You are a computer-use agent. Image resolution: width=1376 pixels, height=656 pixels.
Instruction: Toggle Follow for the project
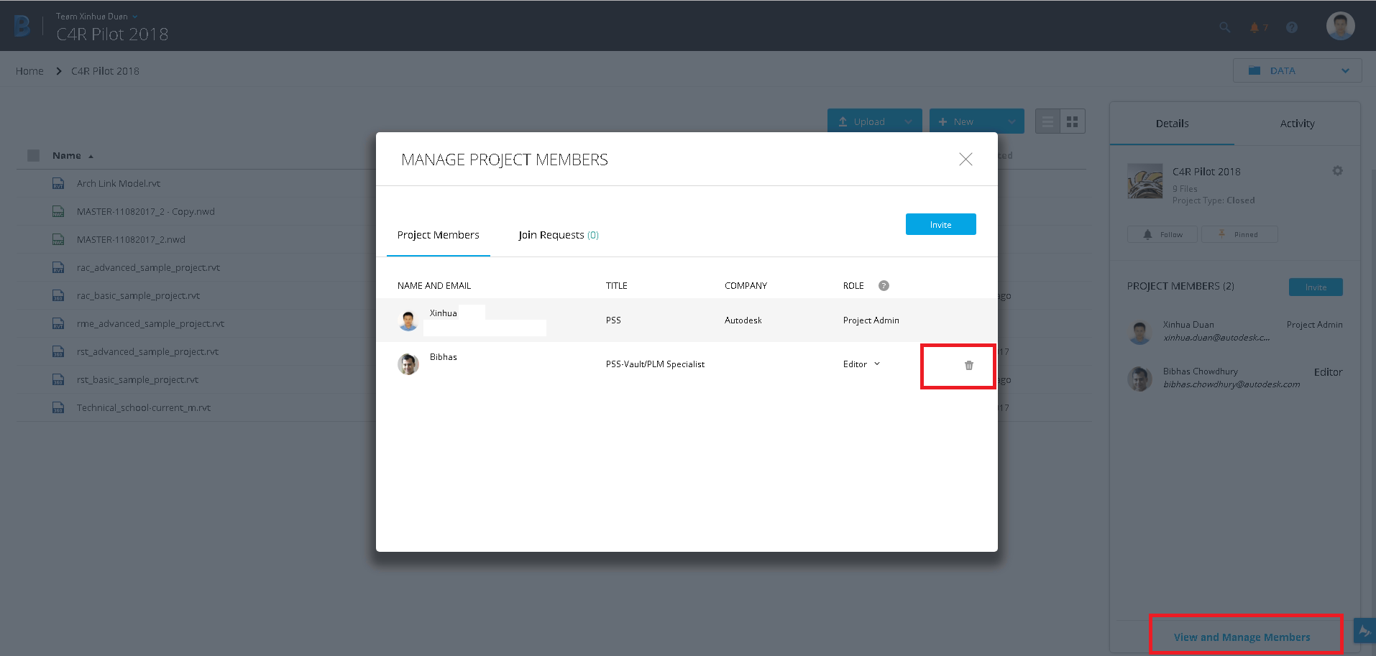pyautogui.click(x=1162, y=234)
